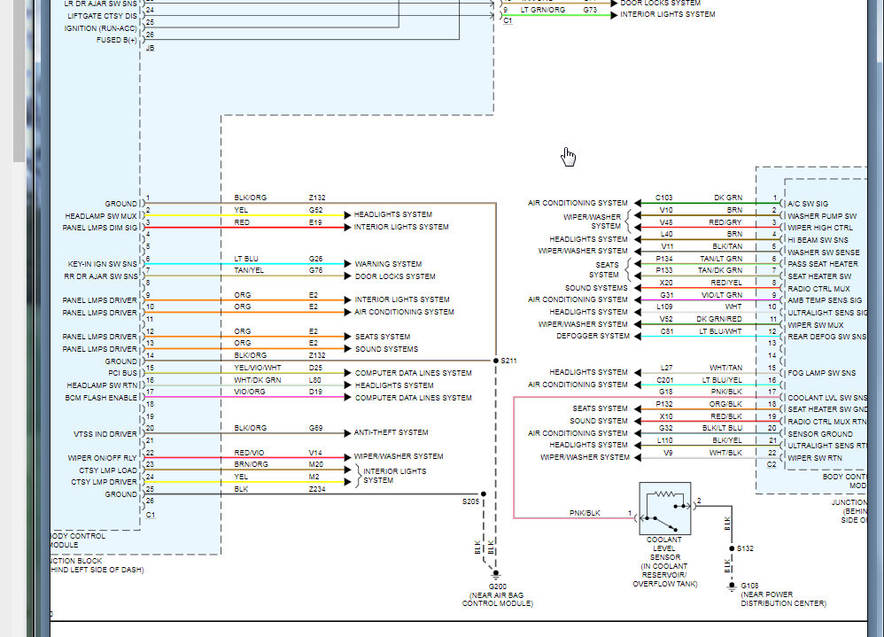Click the AMB TEMP SENS SIG label

(825, 300)
